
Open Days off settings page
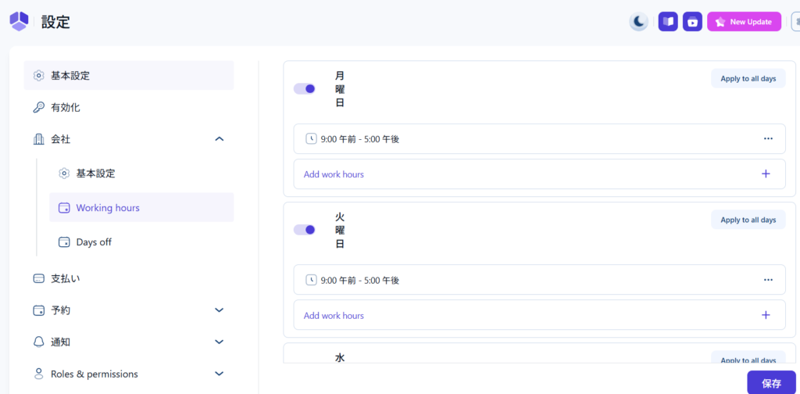(94, 242)
